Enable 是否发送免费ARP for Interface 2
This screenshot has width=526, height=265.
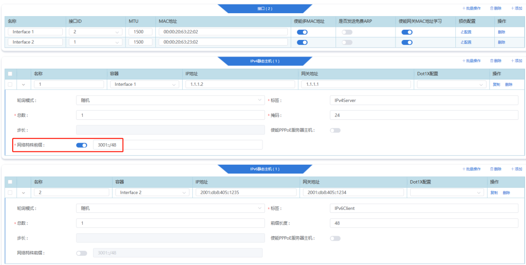click(x=347, y=42)
